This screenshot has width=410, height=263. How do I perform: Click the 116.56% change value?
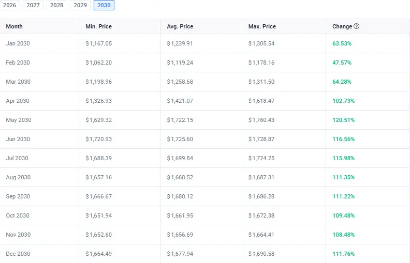pos(343,139)
